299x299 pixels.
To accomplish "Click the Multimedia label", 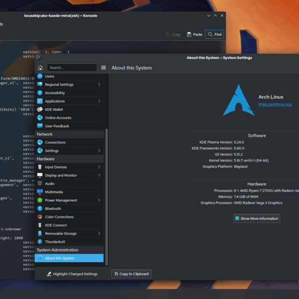I will coord(54,192).
